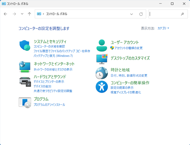Open プログラムのアンインストール link
The image size is (190, 145).
[x=49, y=105]
